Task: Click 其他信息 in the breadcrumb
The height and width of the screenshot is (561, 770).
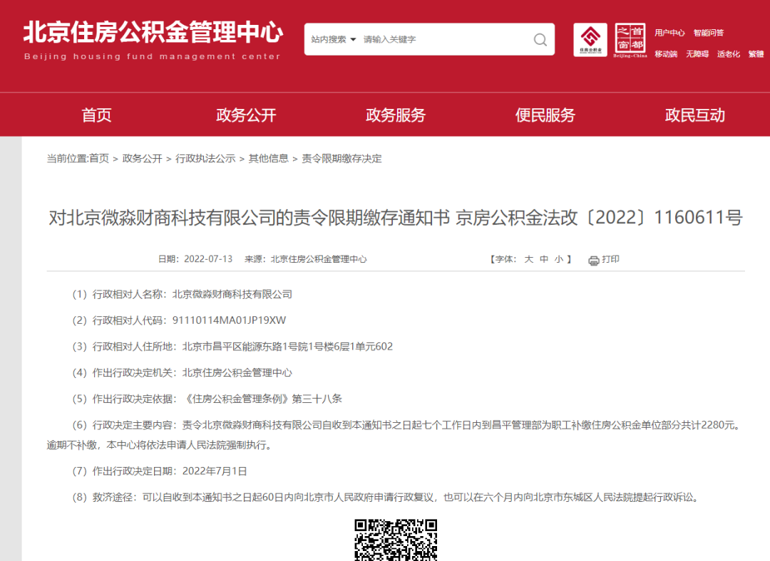Action: point(269,158)
